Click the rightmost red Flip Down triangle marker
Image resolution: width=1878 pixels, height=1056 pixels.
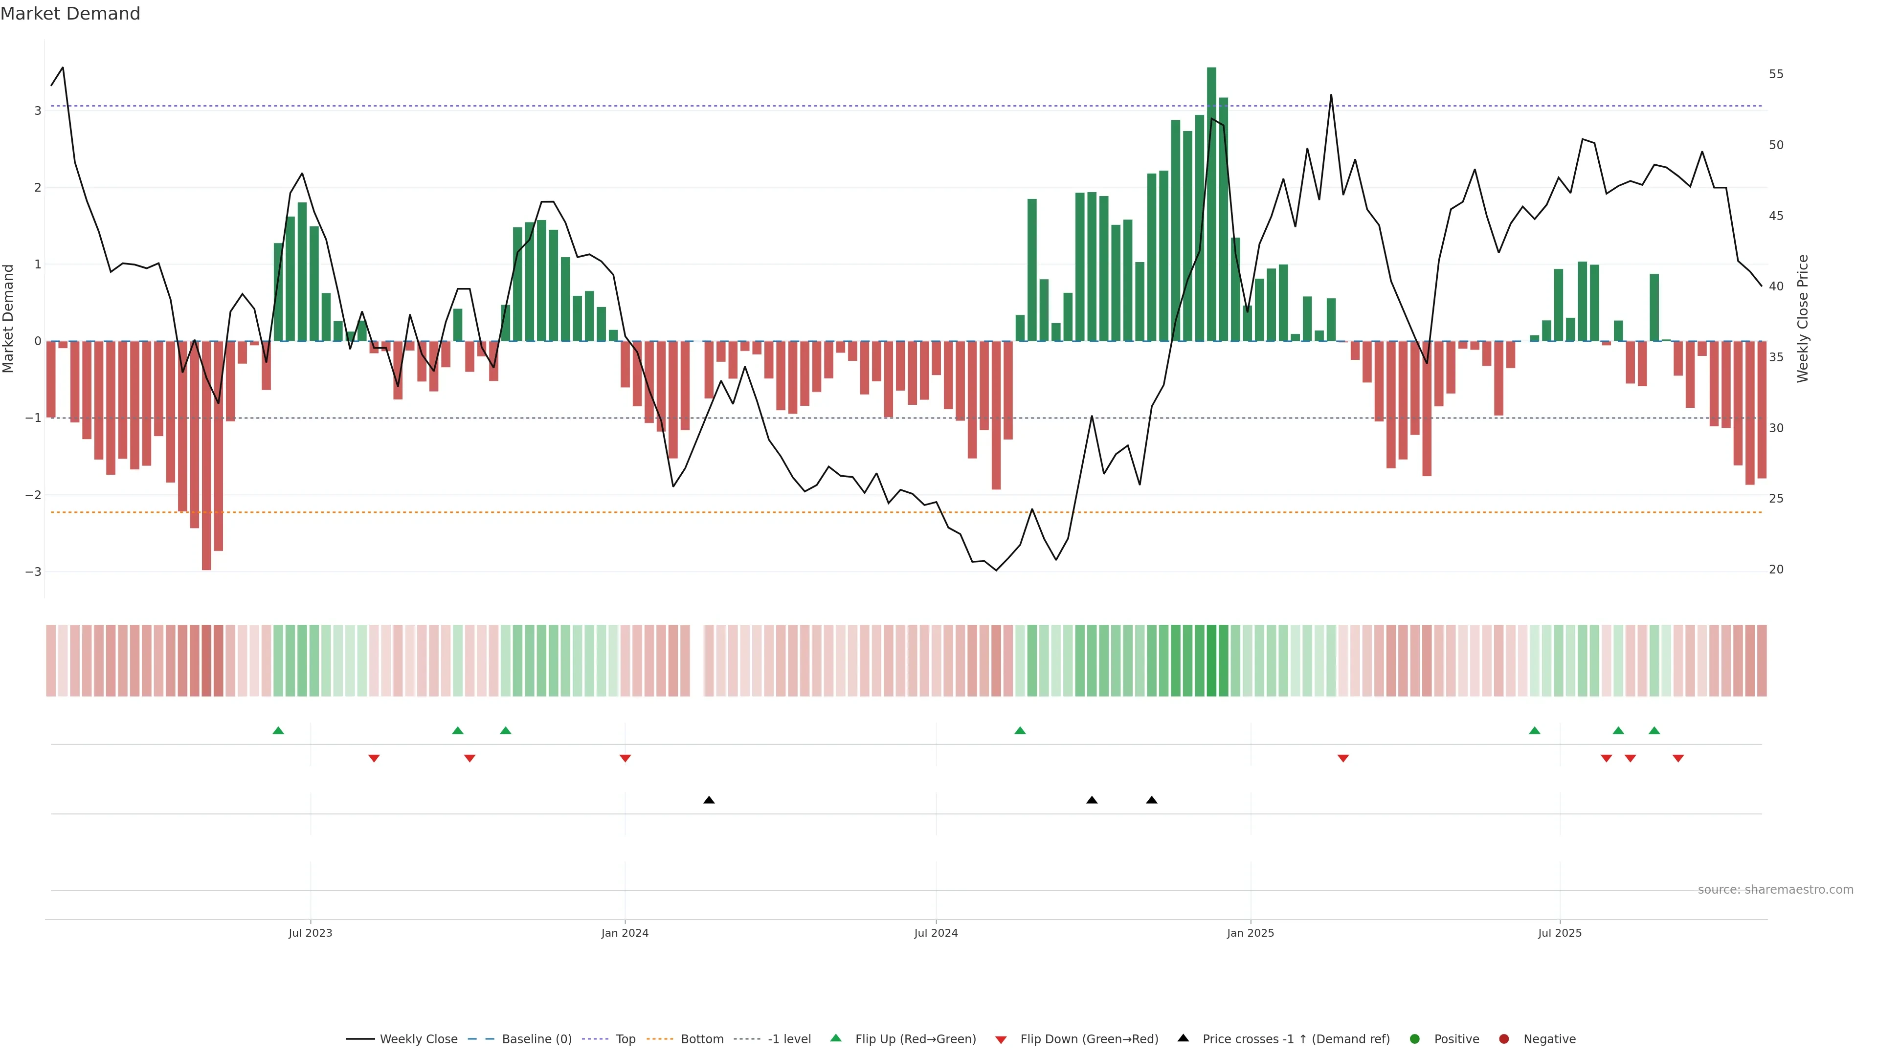[x=1678, y=759]
